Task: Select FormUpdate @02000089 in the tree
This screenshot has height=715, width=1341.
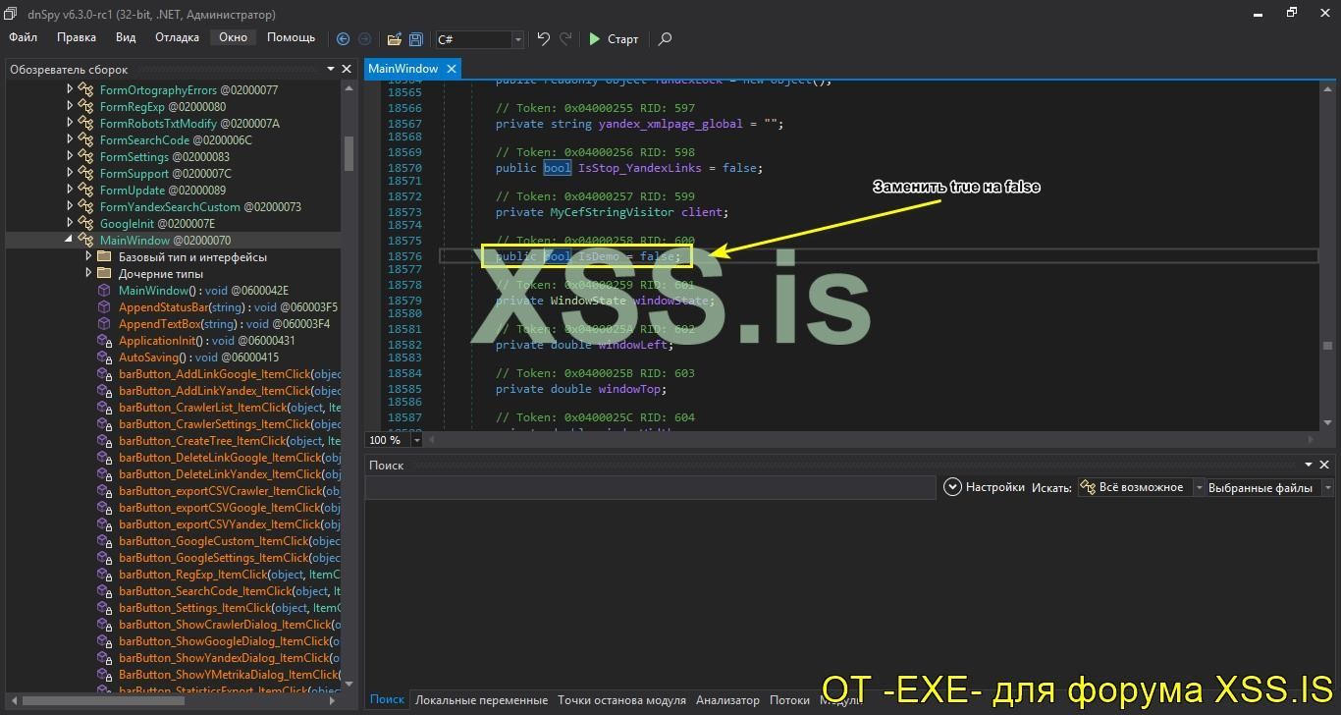Action: pos(163,191)
